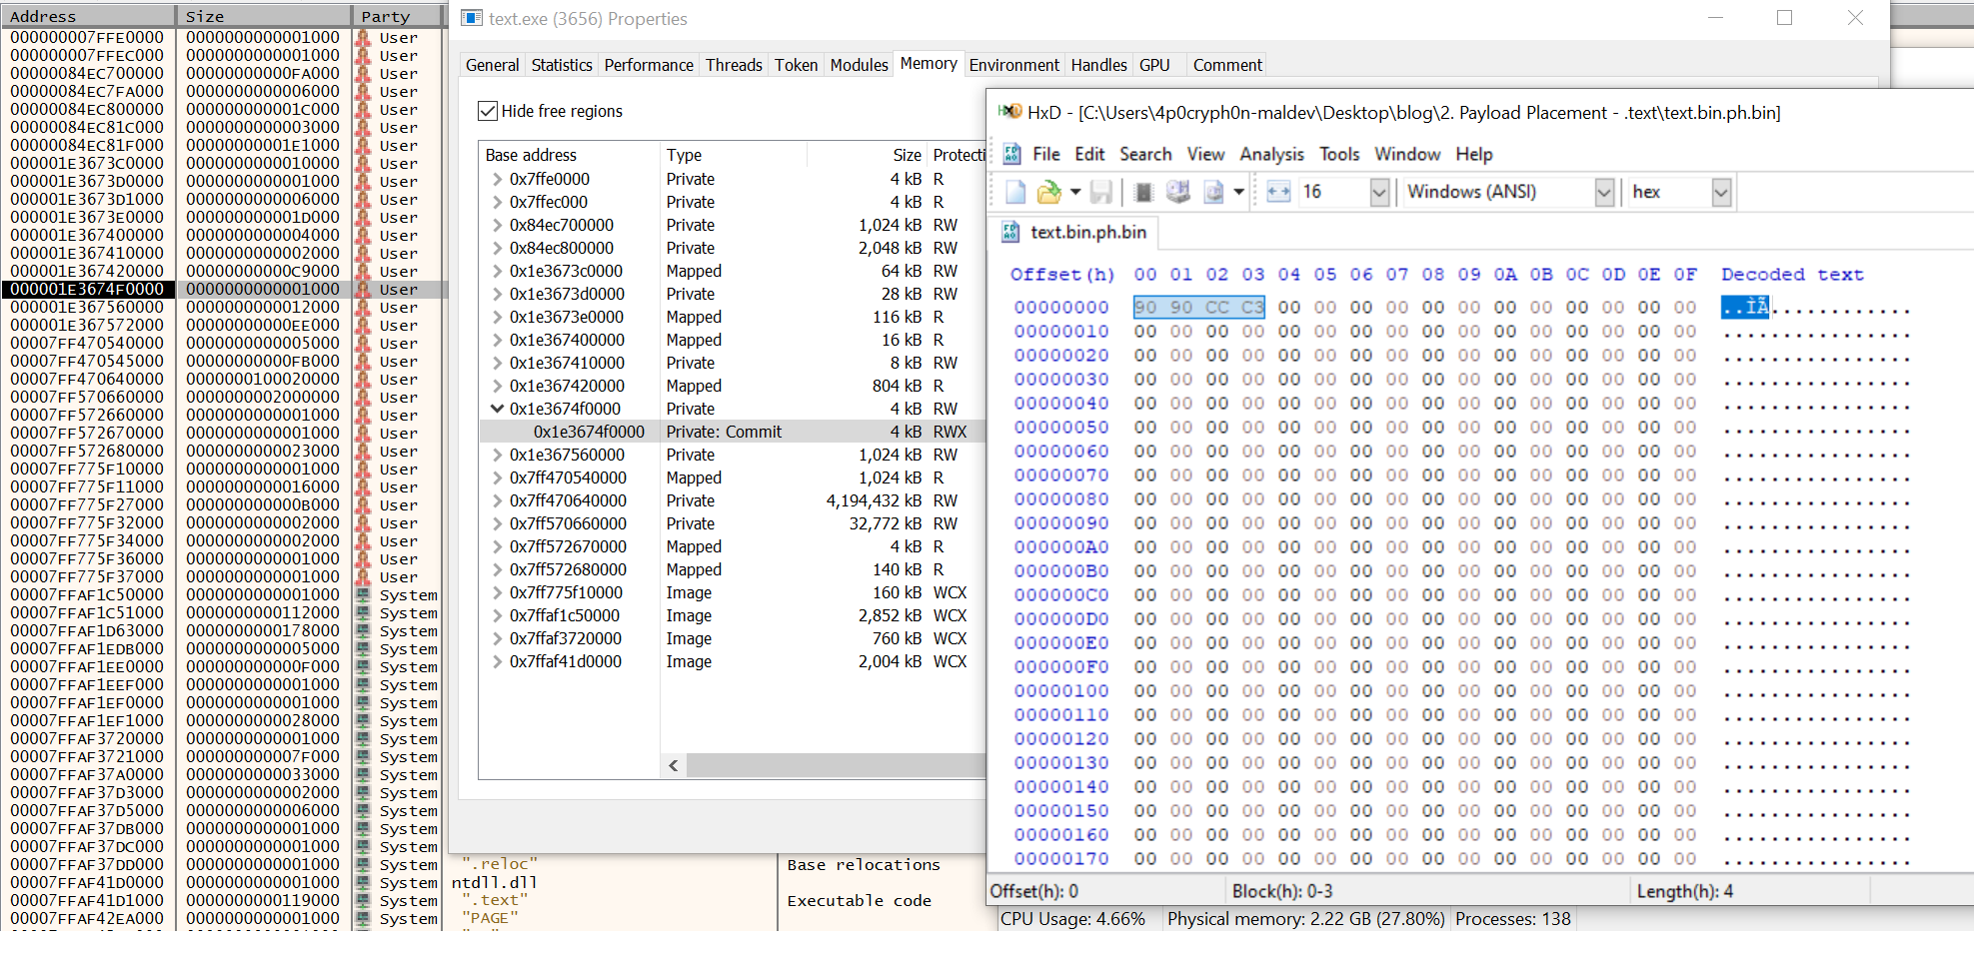The width and height of the screenshot is (1974, 959).
Task: Open the arrow next to disk image icon
Action: coord(1238,192)
